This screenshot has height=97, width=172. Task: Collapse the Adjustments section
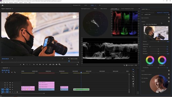(142, 44)
